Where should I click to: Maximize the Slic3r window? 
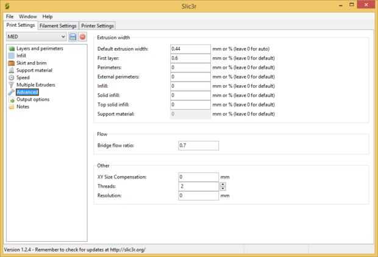[x=352, y=5]
